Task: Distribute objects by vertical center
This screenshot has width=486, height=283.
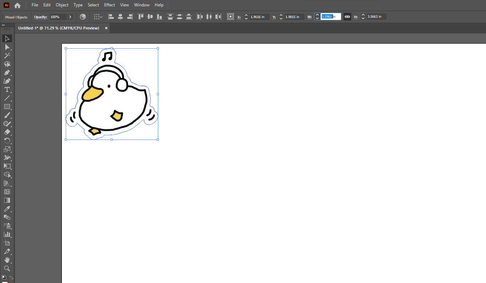Action: tap(180, 17)
